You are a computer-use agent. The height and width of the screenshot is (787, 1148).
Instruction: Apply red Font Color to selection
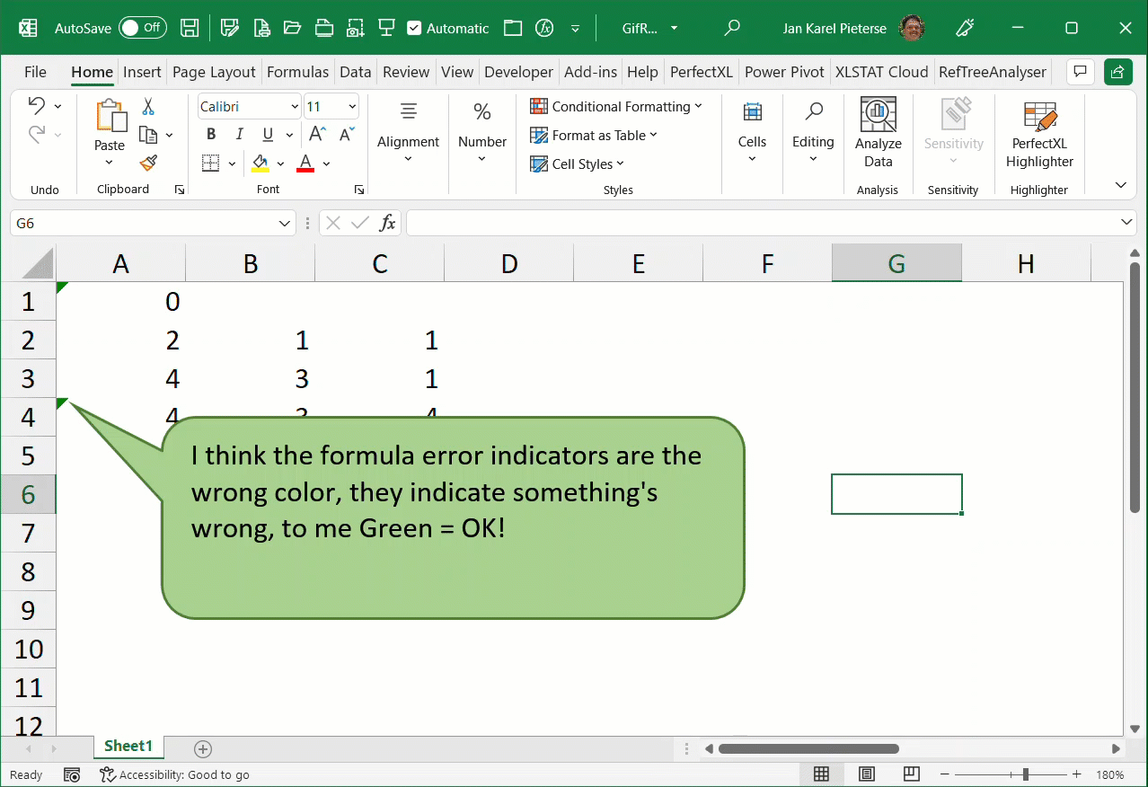305,163
